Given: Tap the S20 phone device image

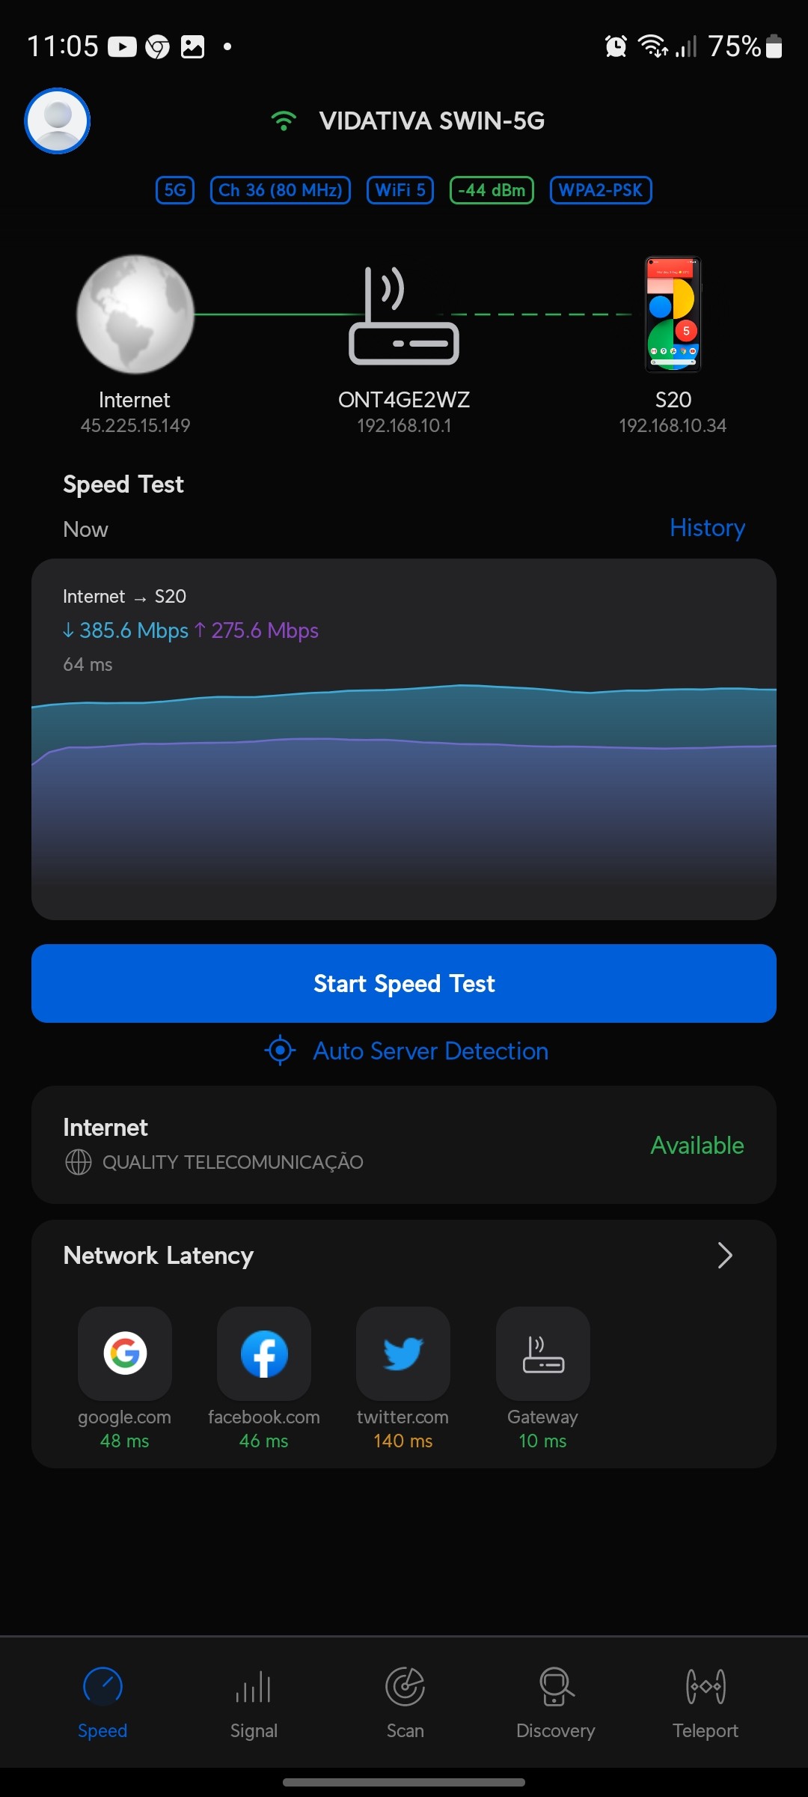Looking at the screenshot, I should point(673,314).
